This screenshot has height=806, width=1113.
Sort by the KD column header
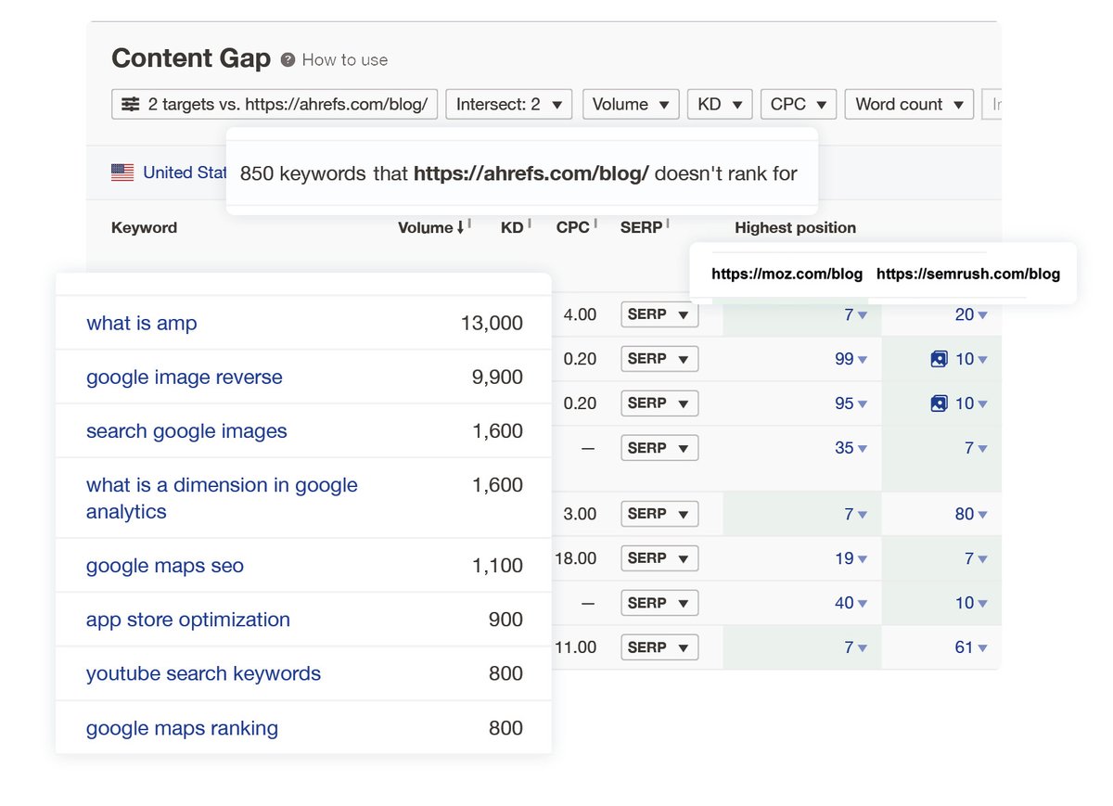pyautogui.click(x=512, y=227)
